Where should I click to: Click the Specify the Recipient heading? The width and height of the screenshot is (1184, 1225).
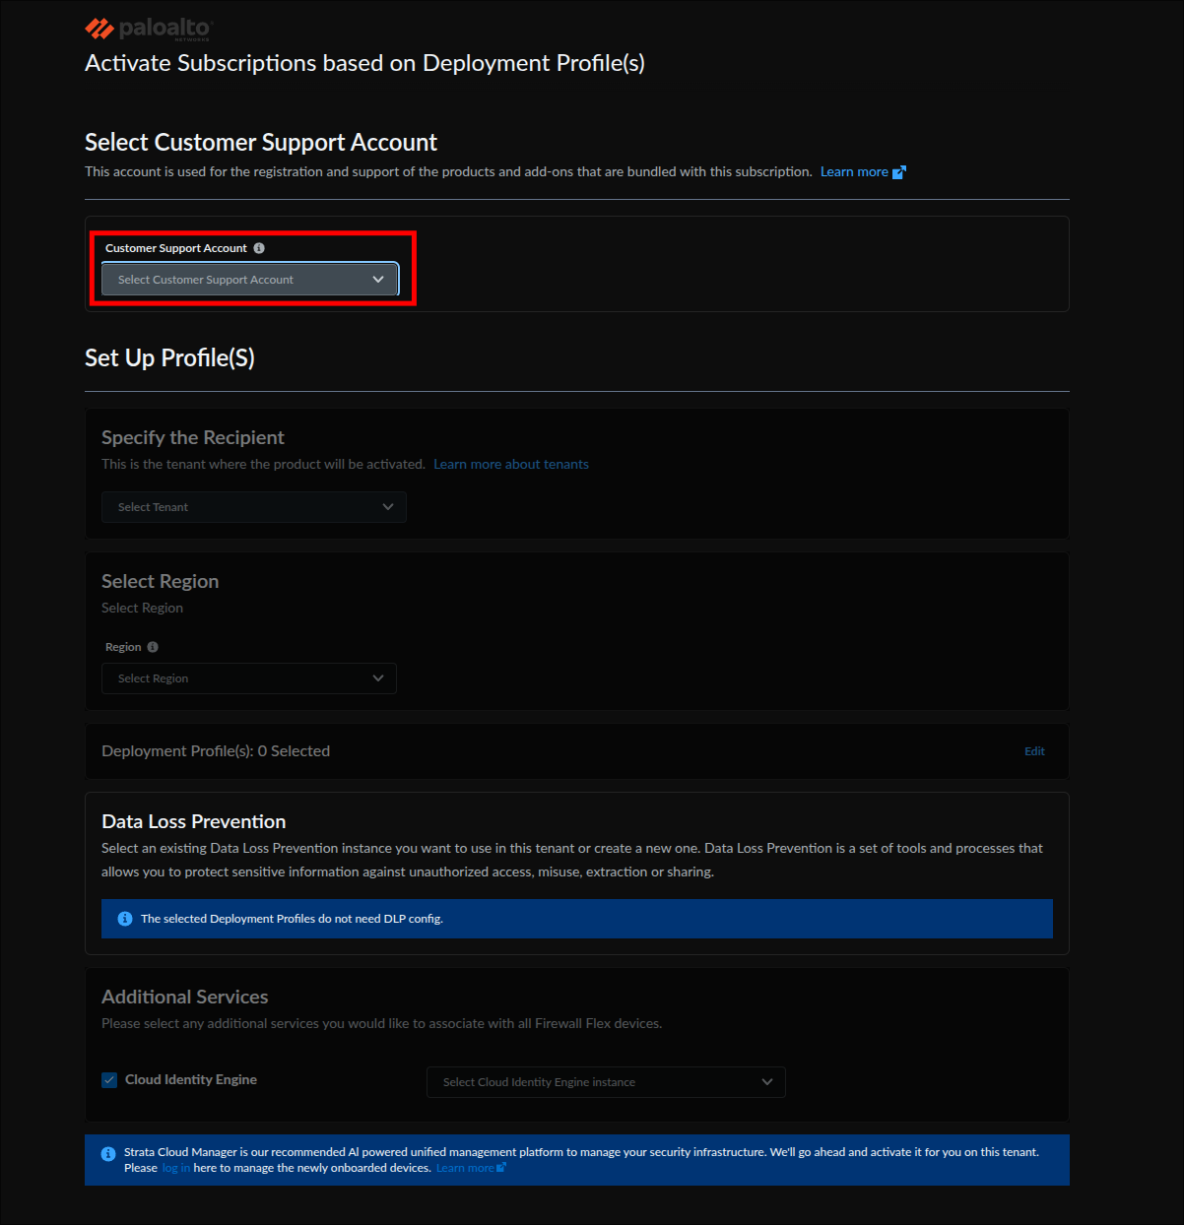click(x=193, y=437)
